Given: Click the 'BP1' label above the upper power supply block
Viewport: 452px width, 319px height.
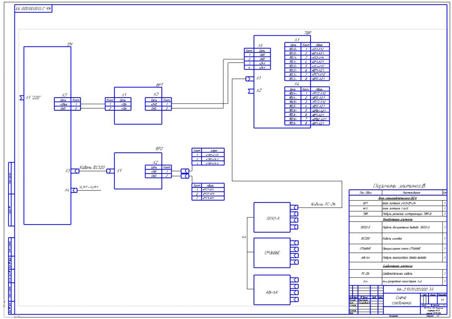Looking at the screenshot, I should click(160, 85).
